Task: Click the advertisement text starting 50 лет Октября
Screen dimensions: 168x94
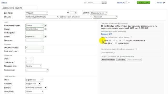Action: coord(129,27)
